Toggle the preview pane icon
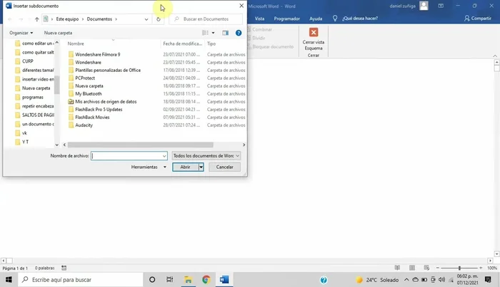500x287 pixels. click(226, 33)
